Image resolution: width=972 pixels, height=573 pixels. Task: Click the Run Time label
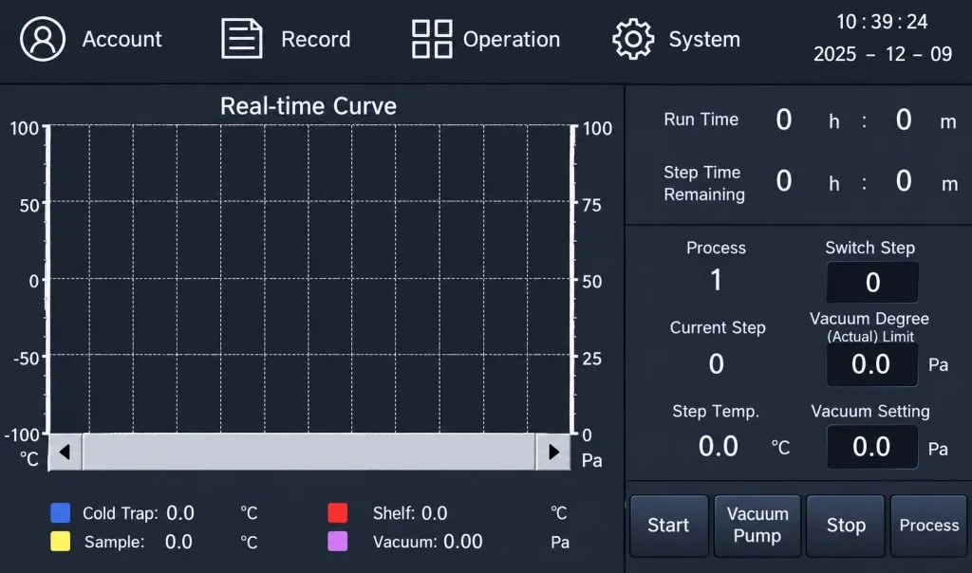701,120
